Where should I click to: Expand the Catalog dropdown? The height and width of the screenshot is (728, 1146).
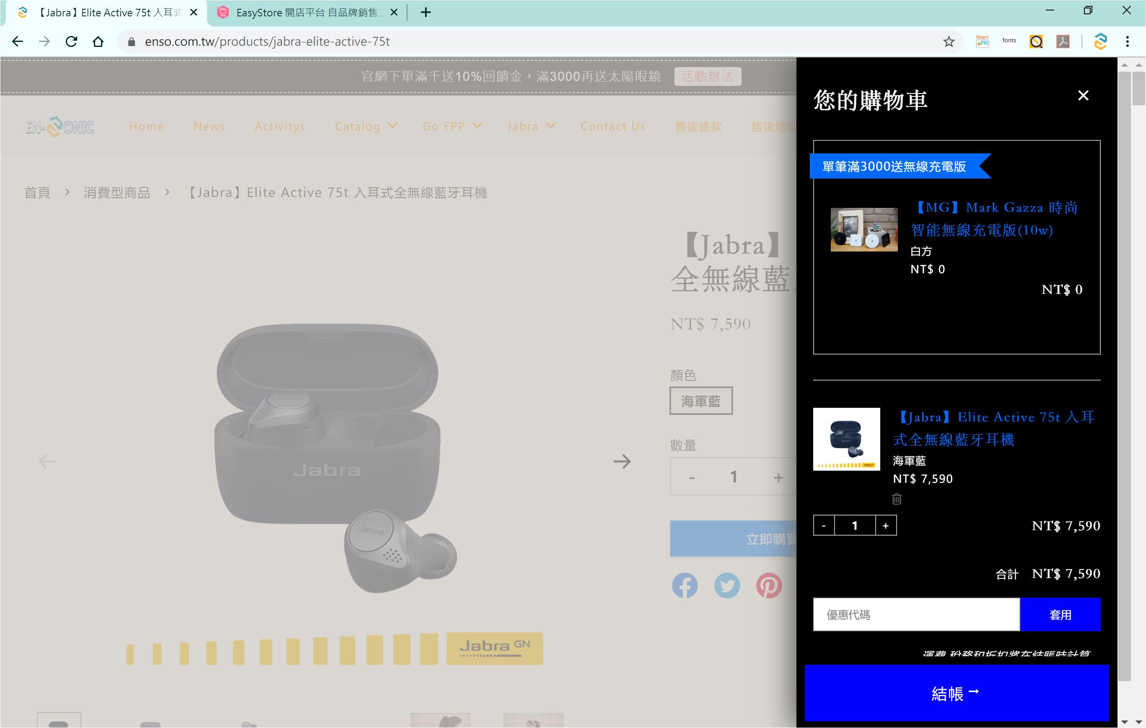pyautogui.click(x=366, y=127)
